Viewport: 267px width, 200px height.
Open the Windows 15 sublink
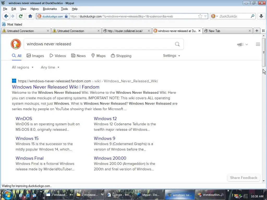click(x=27, y=138)
